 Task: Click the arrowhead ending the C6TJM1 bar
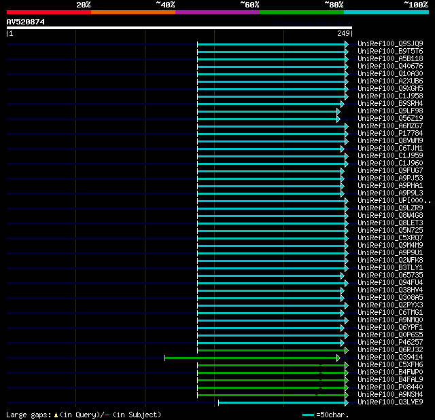click(342, 149)
